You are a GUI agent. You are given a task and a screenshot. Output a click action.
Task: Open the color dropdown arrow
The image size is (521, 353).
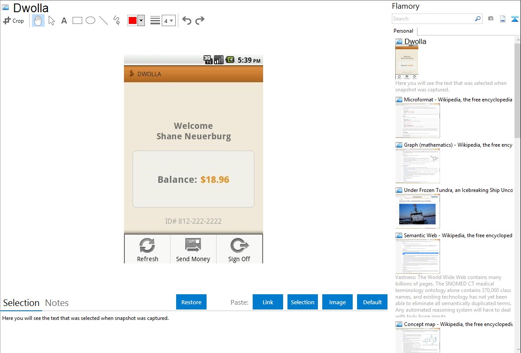pyautogui.click(x=141, y=20)
